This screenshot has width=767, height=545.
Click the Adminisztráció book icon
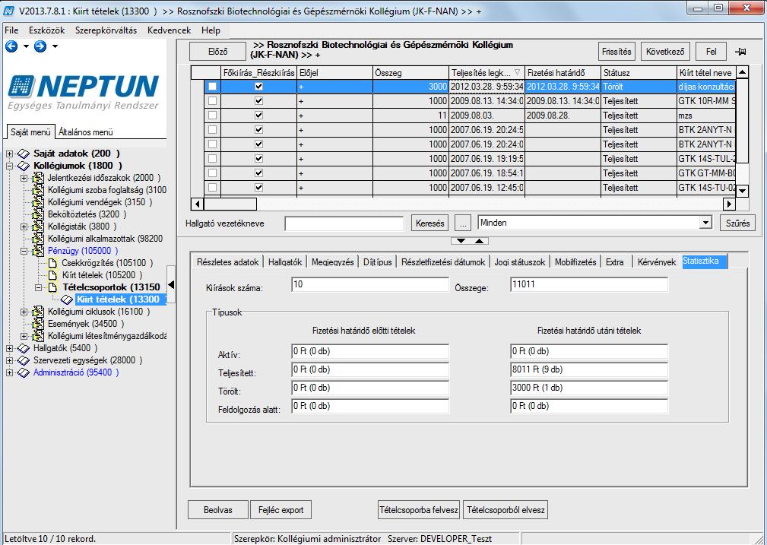pyautogui.click(x=24, y=372)
